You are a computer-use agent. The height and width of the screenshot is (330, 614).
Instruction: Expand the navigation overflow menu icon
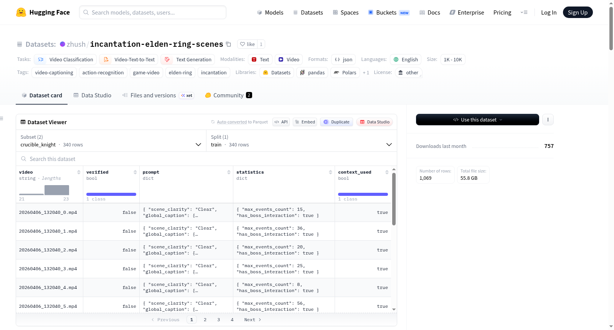tap(524, 12)
